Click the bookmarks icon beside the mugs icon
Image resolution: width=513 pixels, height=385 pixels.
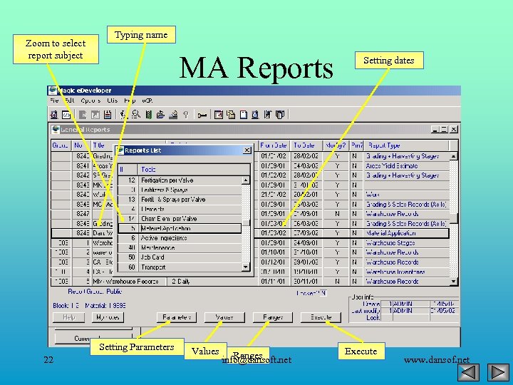pyautogui.click(x=268, y=115)
